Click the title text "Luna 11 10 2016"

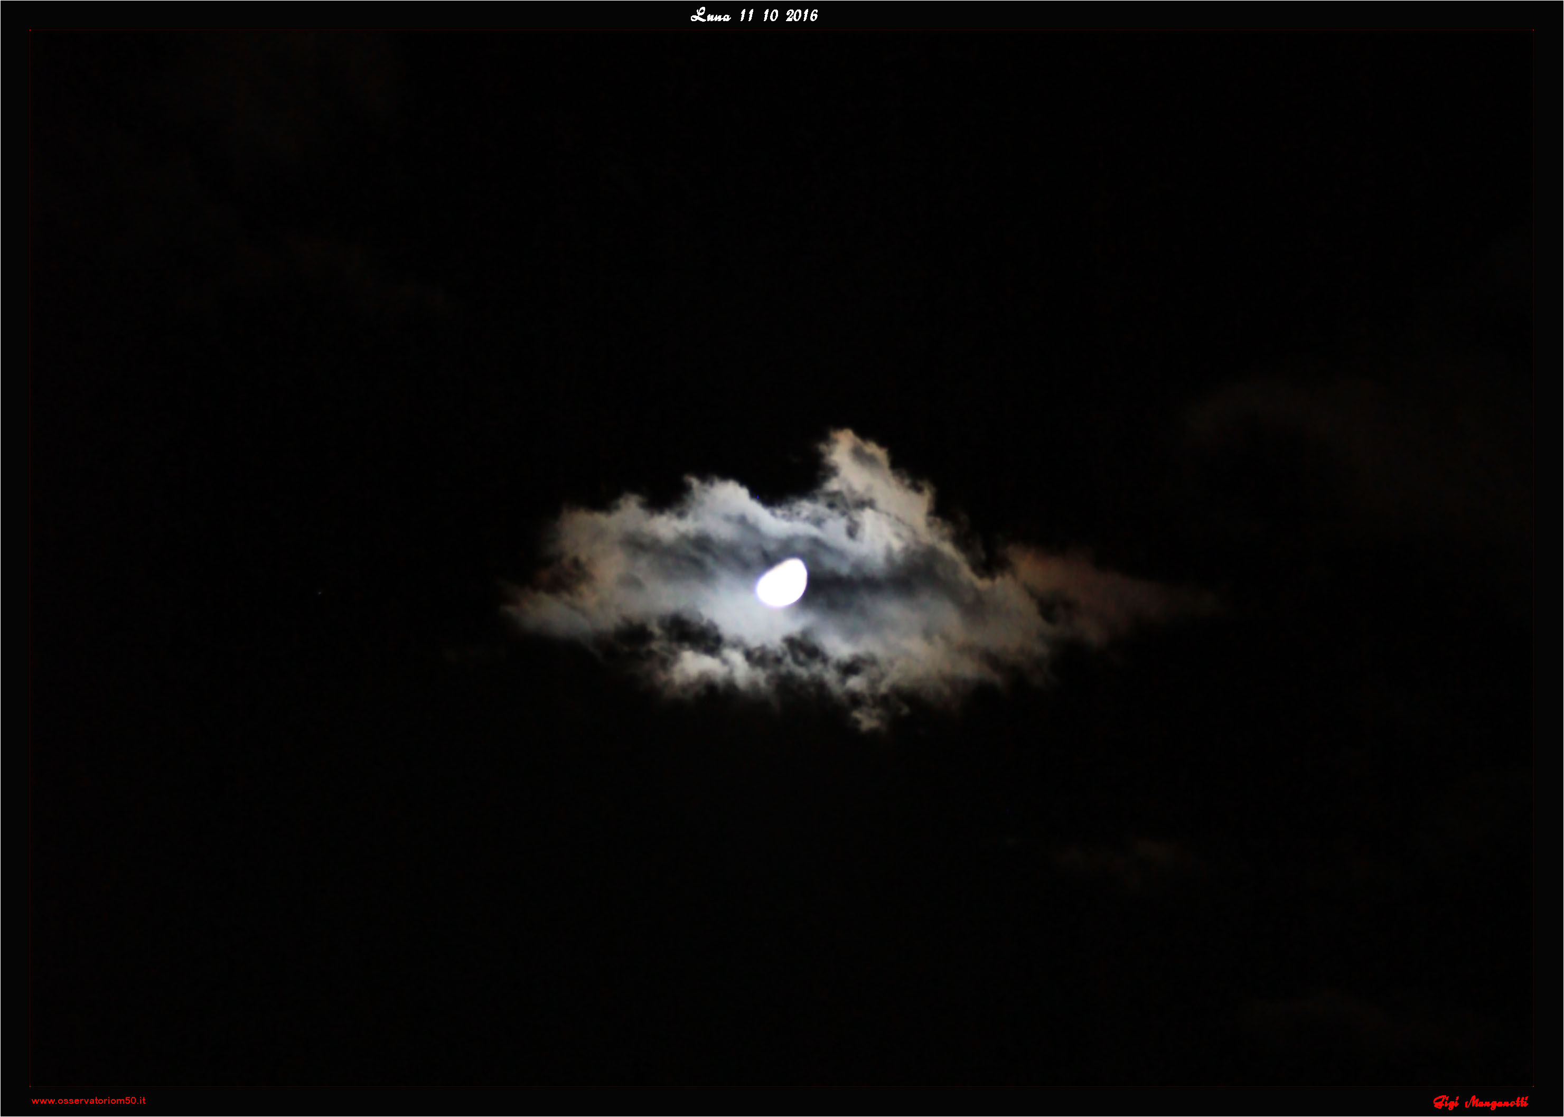tap(754, 15)
